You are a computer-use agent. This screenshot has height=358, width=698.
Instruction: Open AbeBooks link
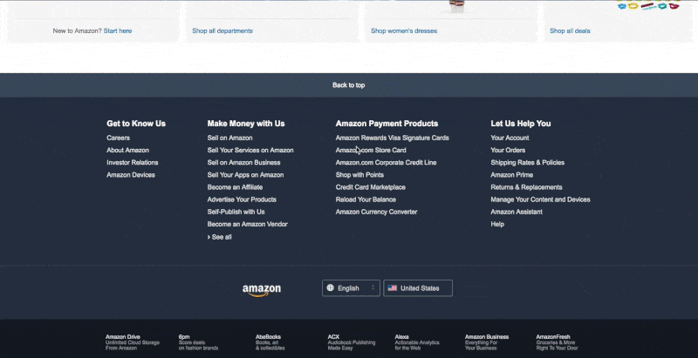click(x=270, y=342)
